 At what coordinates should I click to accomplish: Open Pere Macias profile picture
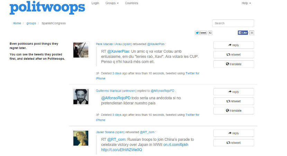click(81, 50)
